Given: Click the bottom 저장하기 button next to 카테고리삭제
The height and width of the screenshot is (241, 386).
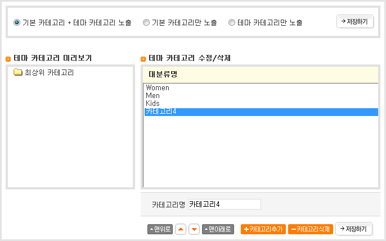Looking at the screenshot, I should [353, 229].
